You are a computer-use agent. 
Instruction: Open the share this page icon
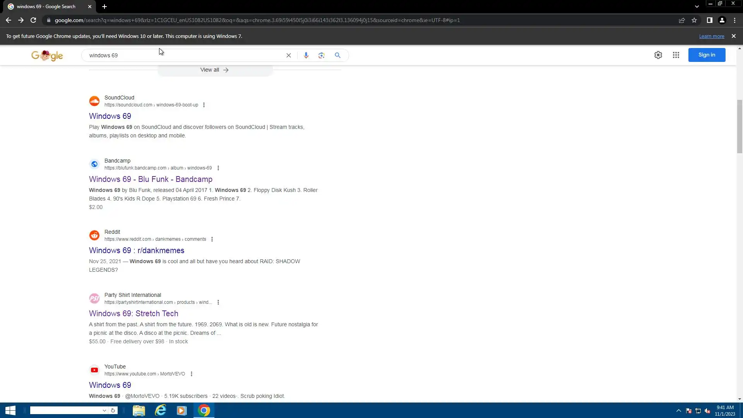tap(682, 20)
